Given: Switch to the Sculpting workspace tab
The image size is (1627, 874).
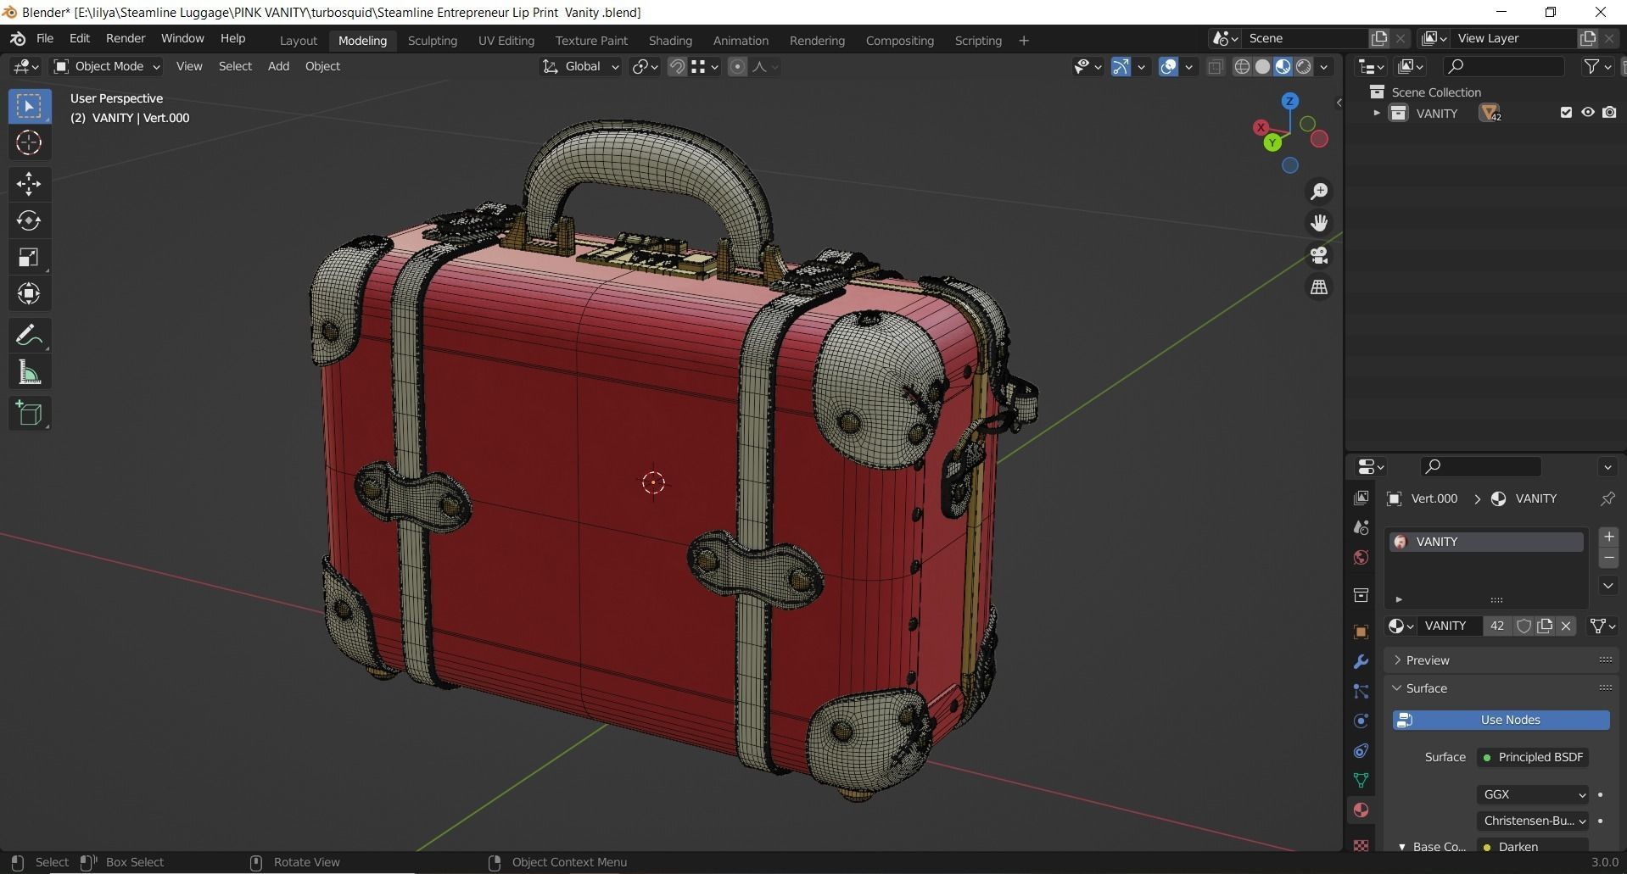Looking at the screenshot, I should click(x=432, y=40).
